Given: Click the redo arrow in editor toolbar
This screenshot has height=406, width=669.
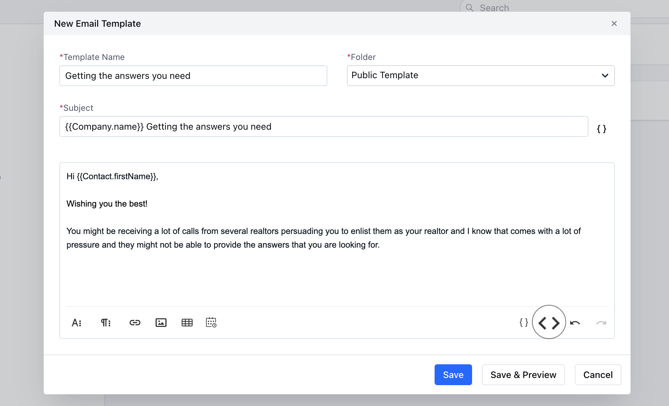Looking at the screenshot, I should (x=601, y=323).
